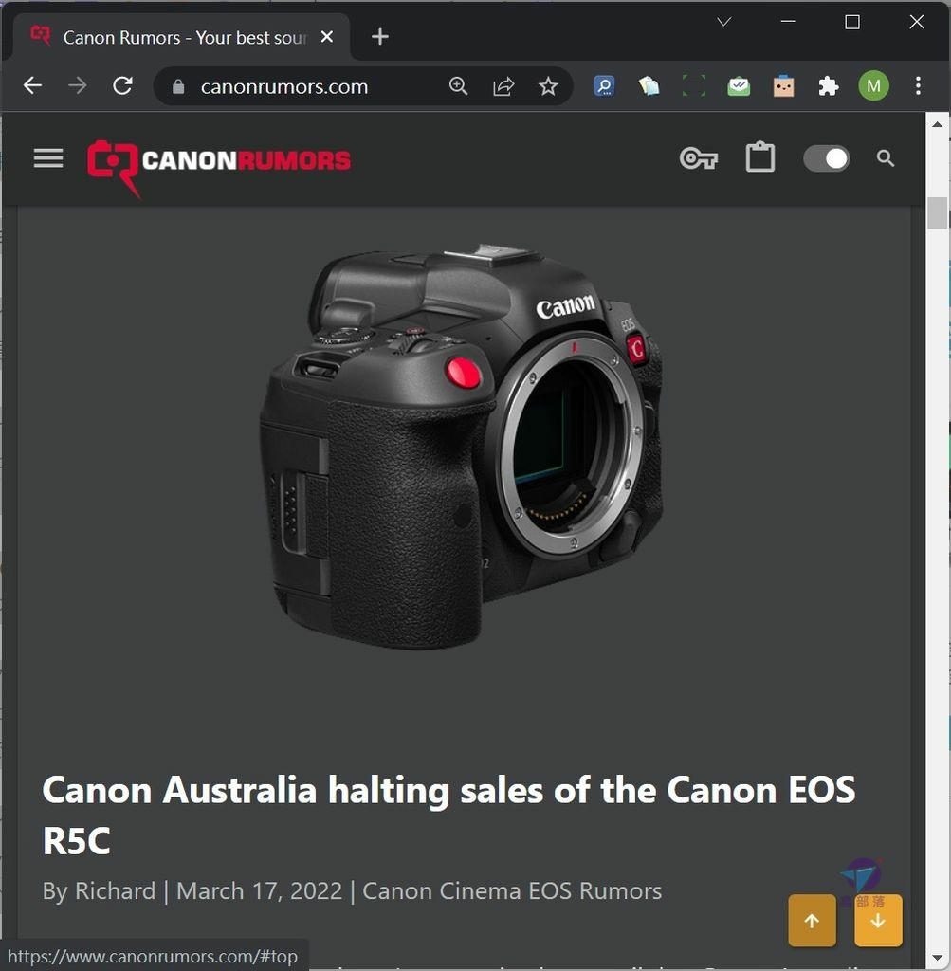This screenshot has height=971, width=951.
Task: Open the M profile avatar
Action: tap(873, 85)
